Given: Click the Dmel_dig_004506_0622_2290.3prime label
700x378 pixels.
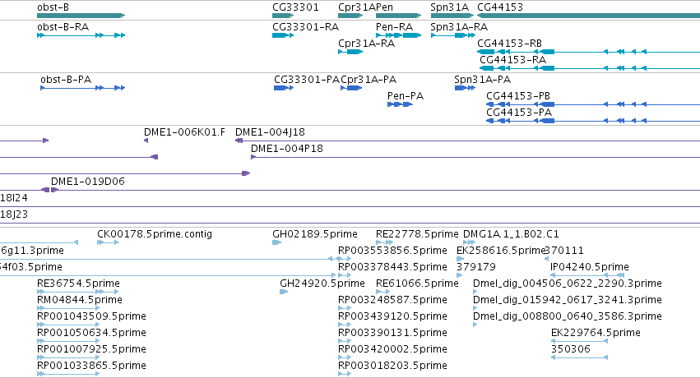Looking at the screenshot, I should pyautogui.click(x=567, y=283).
